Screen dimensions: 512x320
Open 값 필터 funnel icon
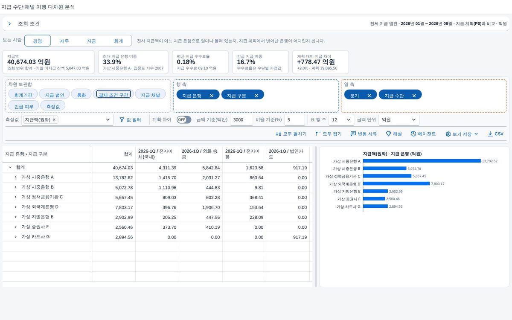(122, 120)
